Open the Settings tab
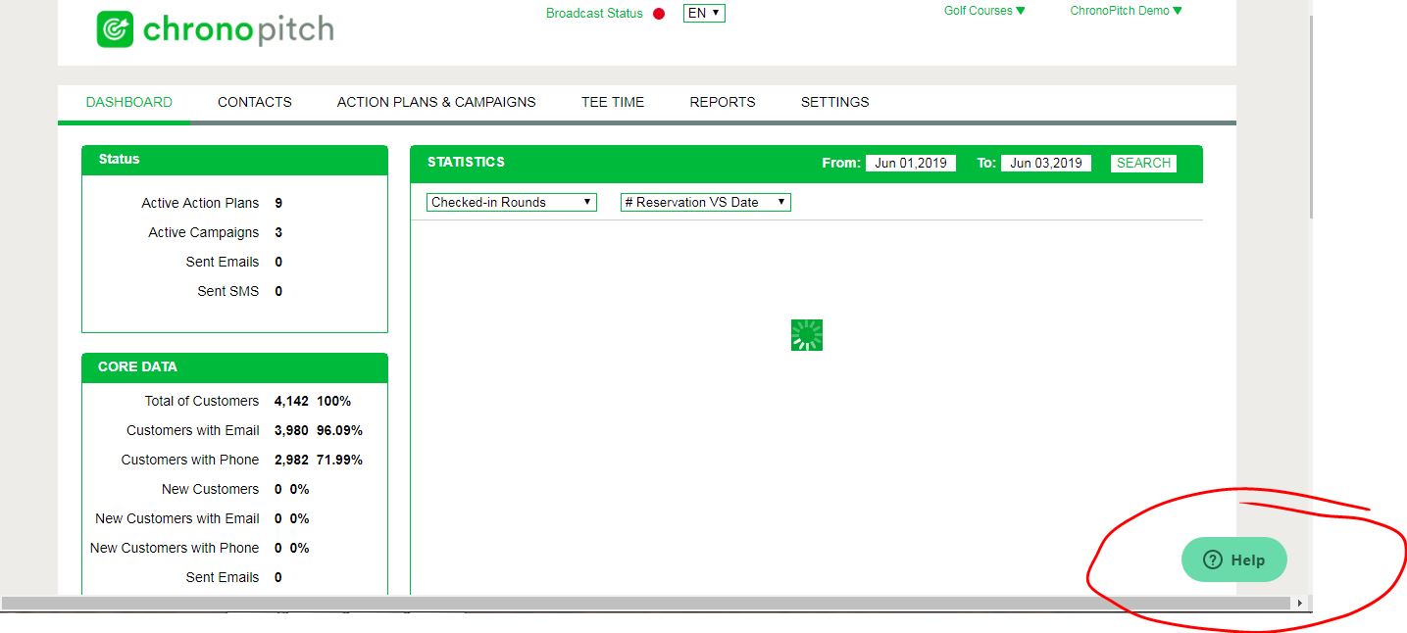 (834, 102)
